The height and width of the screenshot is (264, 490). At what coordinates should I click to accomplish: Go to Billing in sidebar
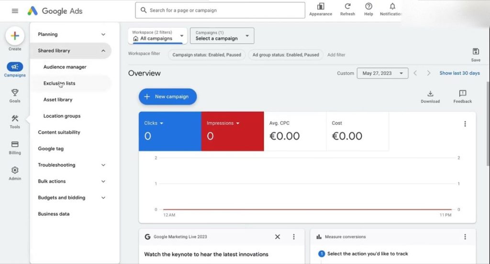15,145
